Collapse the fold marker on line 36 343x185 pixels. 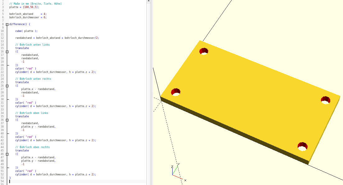(x=7, y=120)
